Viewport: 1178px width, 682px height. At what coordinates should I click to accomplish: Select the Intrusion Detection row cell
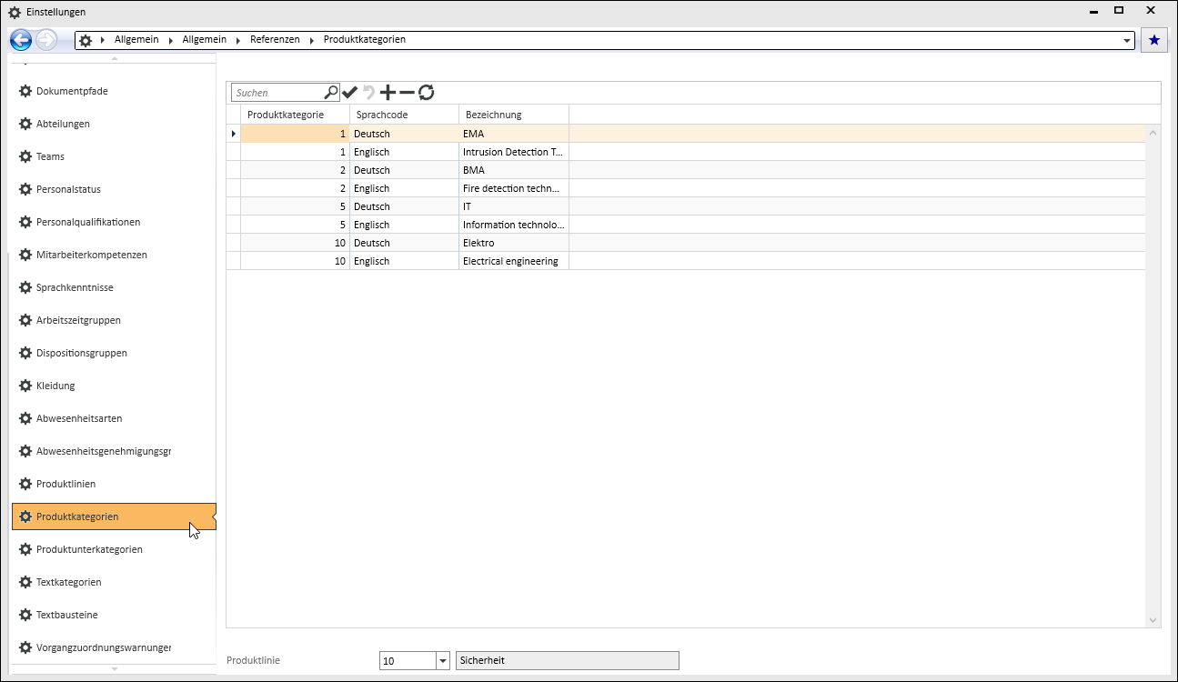click(514, 152)
